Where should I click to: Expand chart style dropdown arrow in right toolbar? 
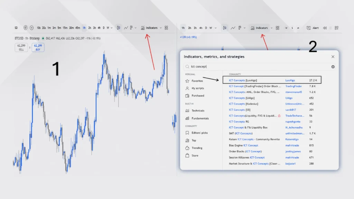[x=244, y=28]
